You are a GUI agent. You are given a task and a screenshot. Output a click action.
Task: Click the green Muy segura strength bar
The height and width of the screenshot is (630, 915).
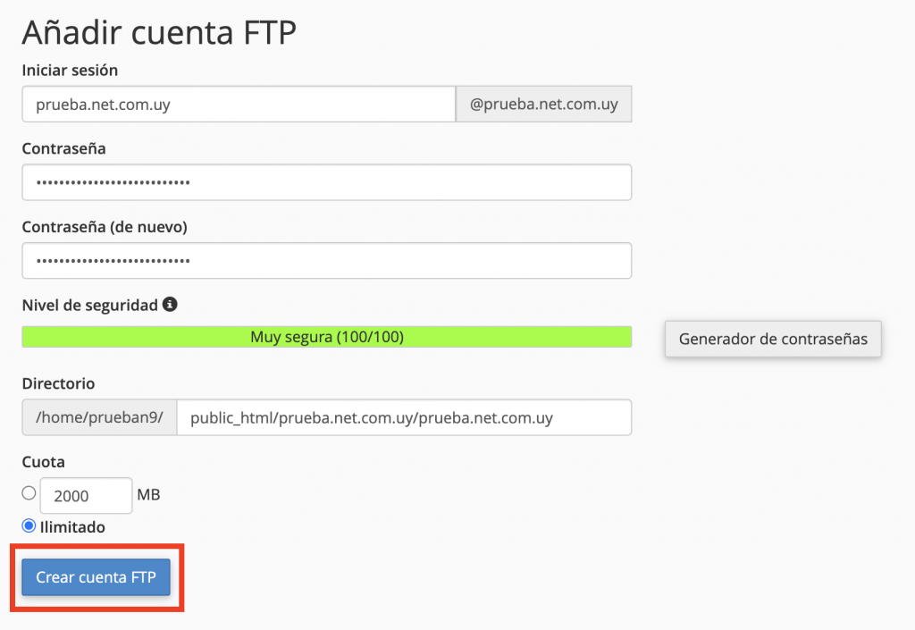[x=327, y=337]
